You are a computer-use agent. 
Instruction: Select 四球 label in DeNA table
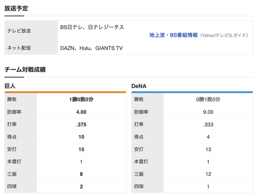click(139, 186)
